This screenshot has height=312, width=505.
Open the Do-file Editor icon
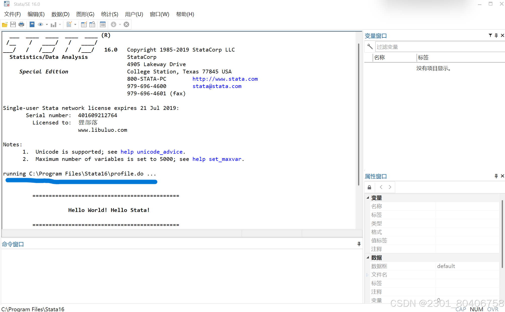pos(69,24)
